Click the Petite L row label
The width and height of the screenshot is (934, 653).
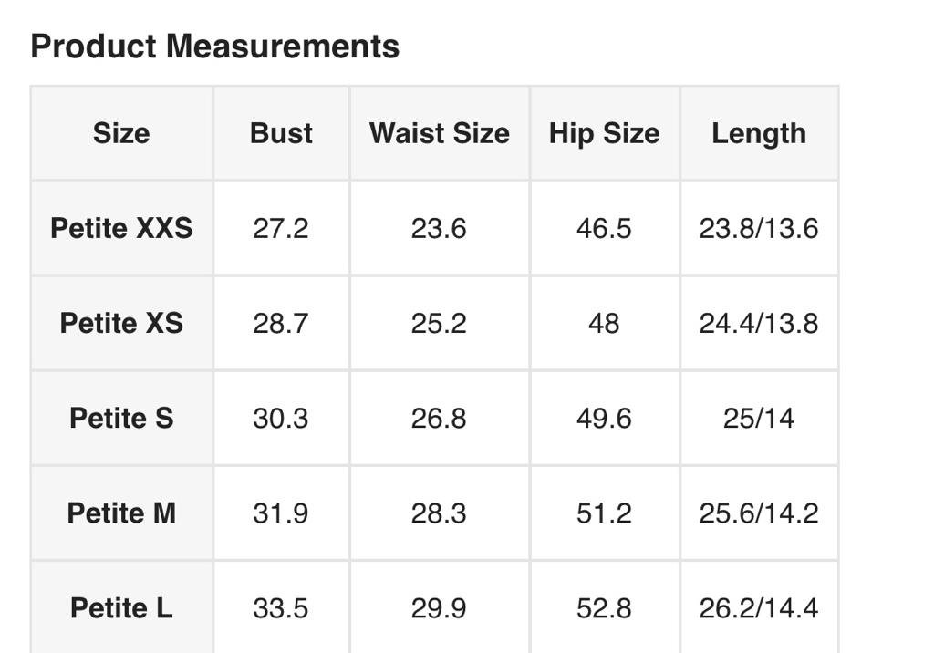pyautogui.click(x=121, y=608)
